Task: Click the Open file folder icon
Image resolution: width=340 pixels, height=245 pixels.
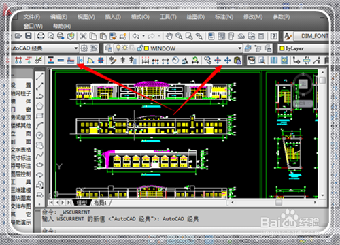Action: pyautogui.click(x=18, y=36)
